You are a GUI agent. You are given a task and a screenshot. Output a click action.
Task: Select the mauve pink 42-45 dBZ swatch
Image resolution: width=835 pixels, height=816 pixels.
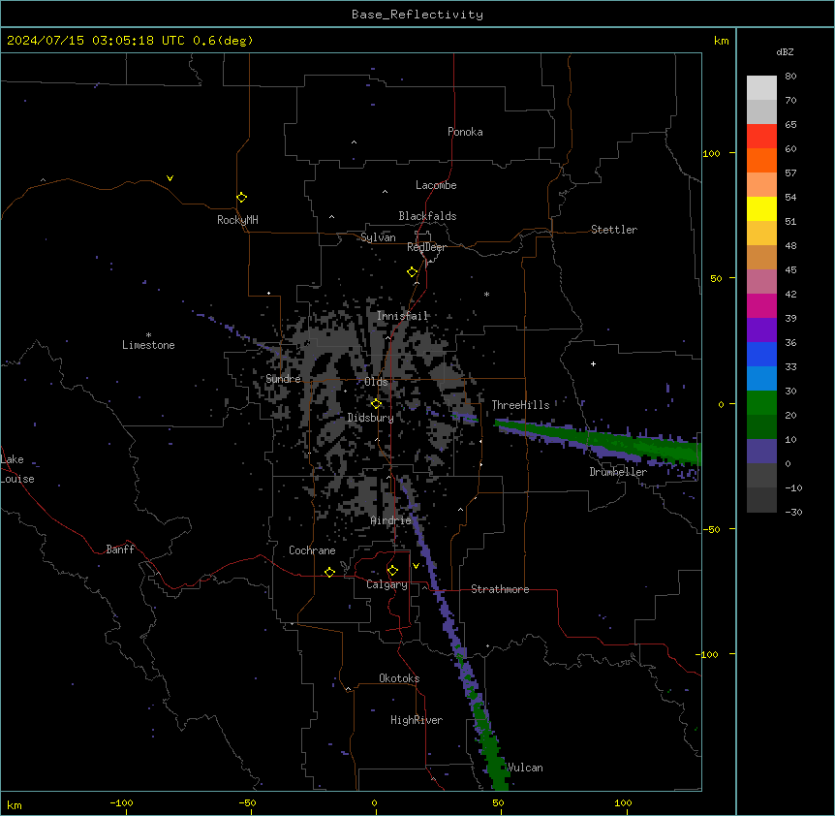point(761,282)
